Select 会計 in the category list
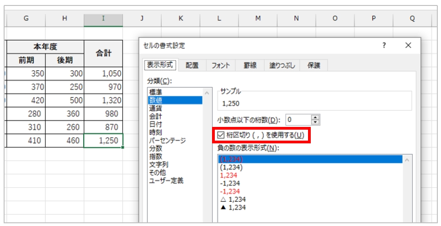This screenshot has height=226, width=441. 175,116
